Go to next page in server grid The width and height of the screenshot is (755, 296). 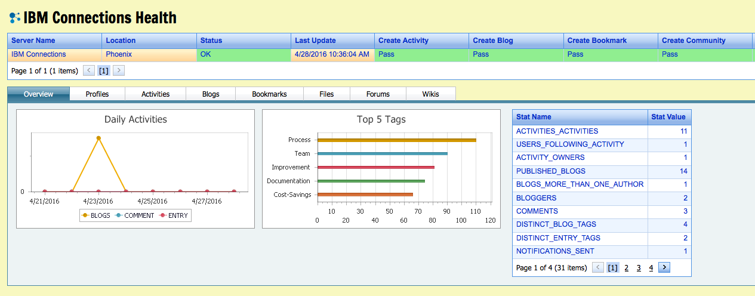click(118, 70)
